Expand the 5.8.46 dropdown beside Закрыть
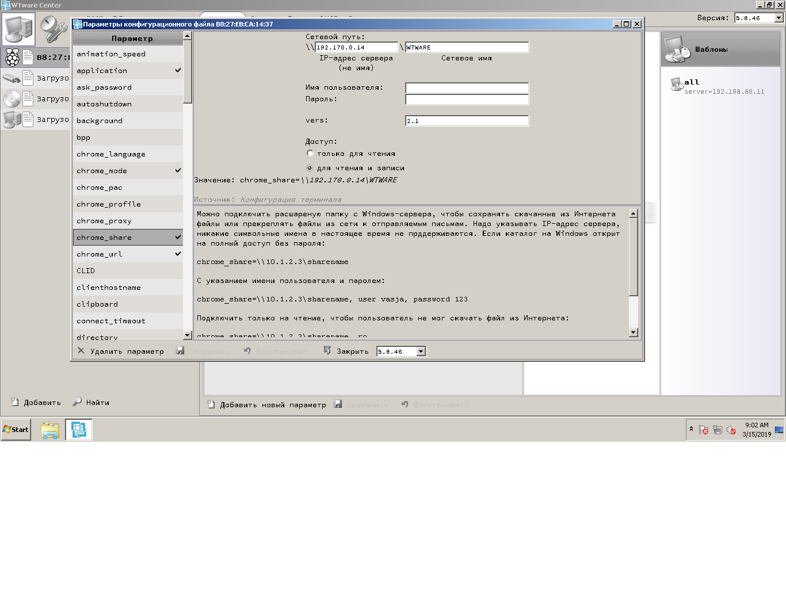Screen dimensions: 786x589 coord(421,351)
